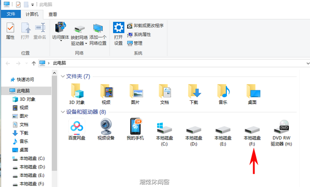Image resolution: width=310 pixels, height=187 pixels.
Task: Click the navigation pane scrollbar thumb
Action: [x=54, y=123]
